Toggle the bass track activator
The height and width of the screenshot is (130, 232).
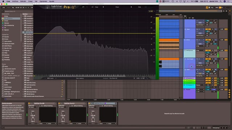(x=208, y=29)
